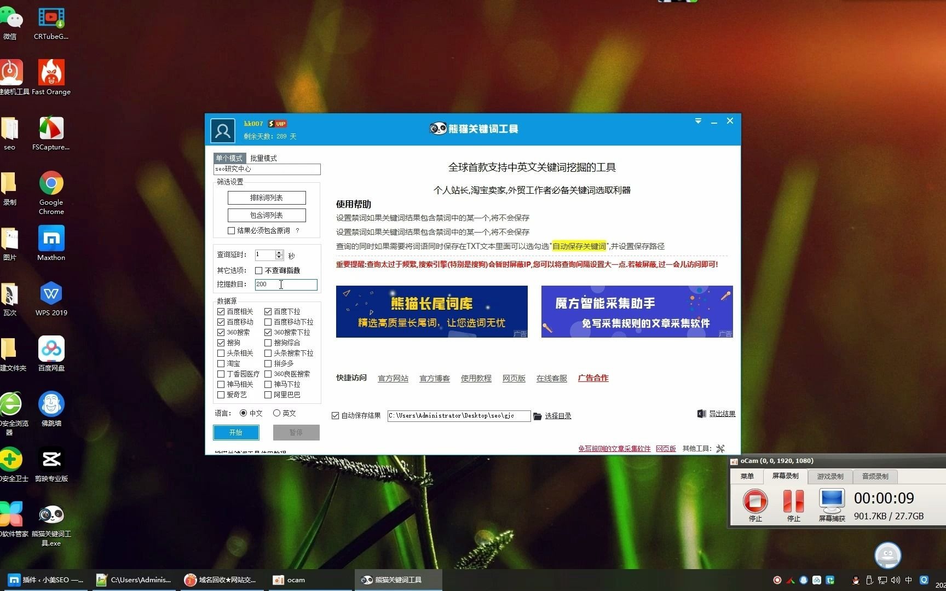Uncheck the 360搜索 data source
946x591 pixels.
(x=221, y=332)
